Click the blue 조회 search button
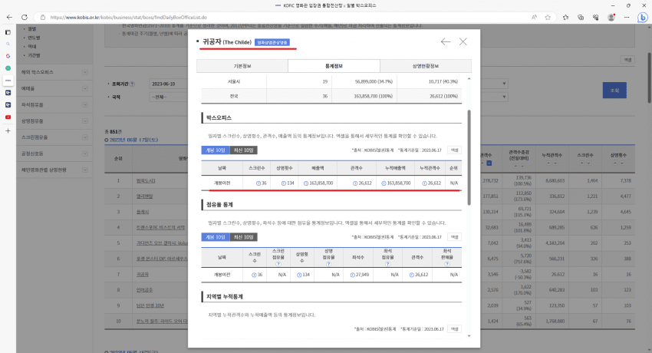 pyautogui.click(x=614, y=91)
